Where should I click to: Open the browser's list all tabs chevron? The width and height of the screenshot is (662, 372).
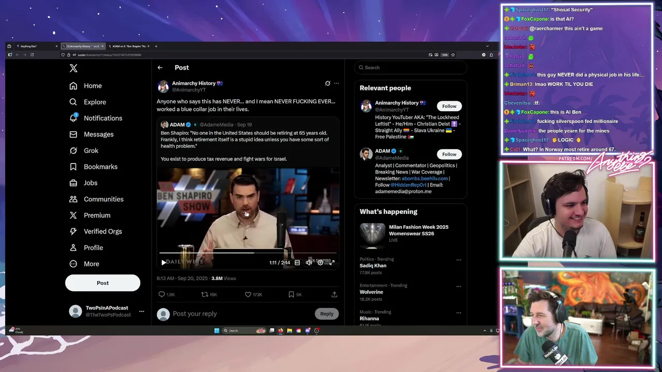point(487,47)
